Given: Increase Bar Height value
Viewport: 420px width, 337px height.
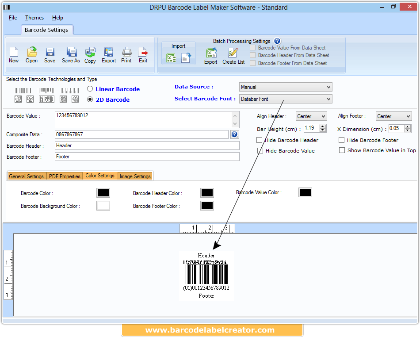Looking at the screenshot, I should (x=323, y=126).
